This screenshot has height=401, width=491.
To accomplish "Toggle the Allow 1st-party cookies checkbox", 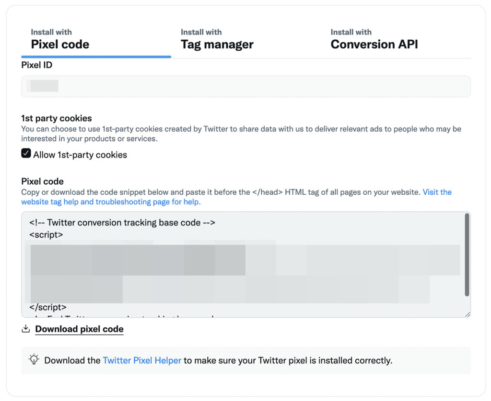I will coord(26,154).
